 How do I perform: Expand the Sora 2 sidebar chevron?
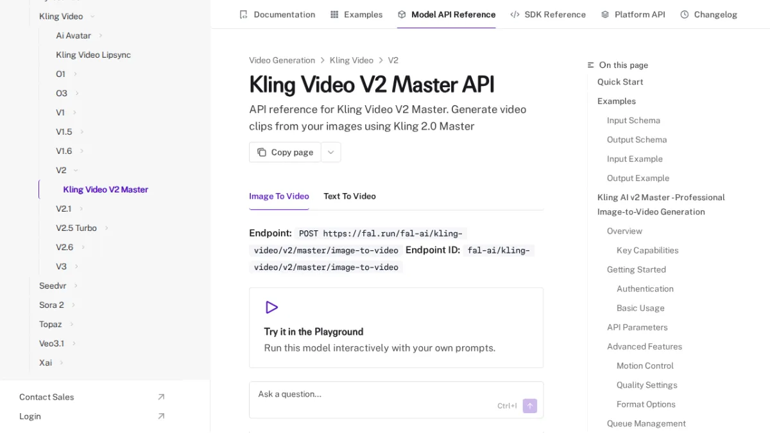[74, 305]
